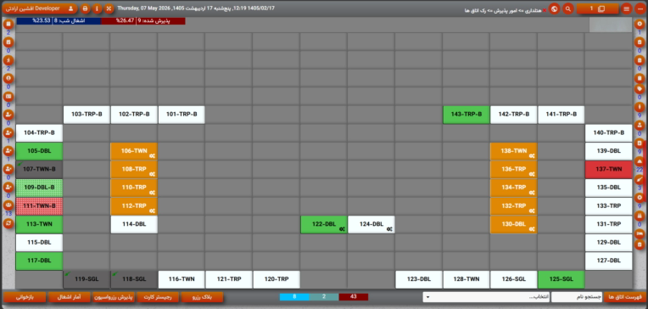Screen dimensions: 648x309
Task: Select room 101-TRP-B
Action: pyautogui.click(x=181, y=115)
